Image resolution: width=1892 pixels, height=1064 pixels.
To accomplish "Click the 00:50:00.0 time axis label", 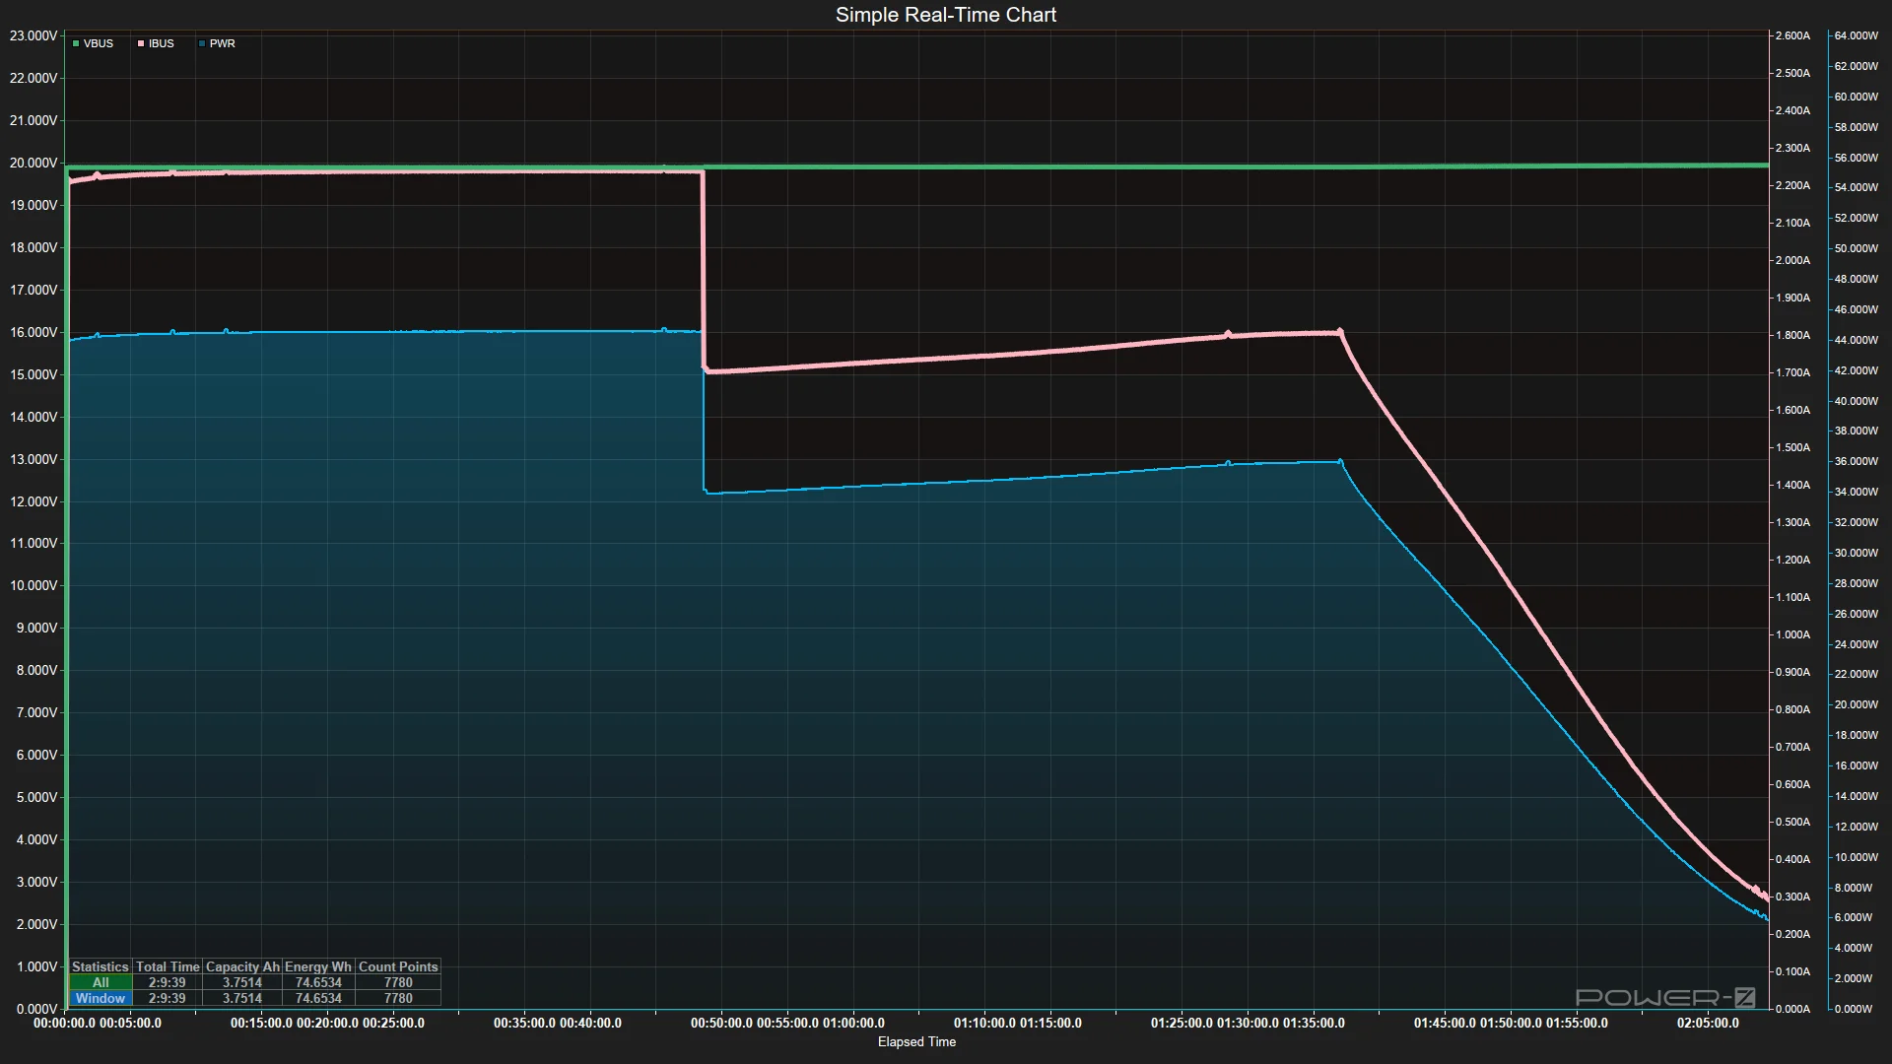I will point(721,1023).
